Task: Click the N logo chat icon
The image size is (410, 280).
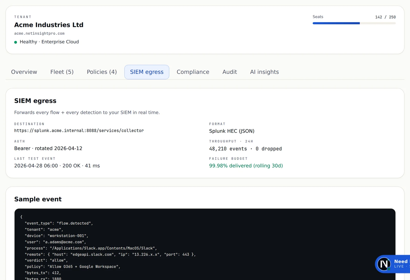Action: [384, 264]
